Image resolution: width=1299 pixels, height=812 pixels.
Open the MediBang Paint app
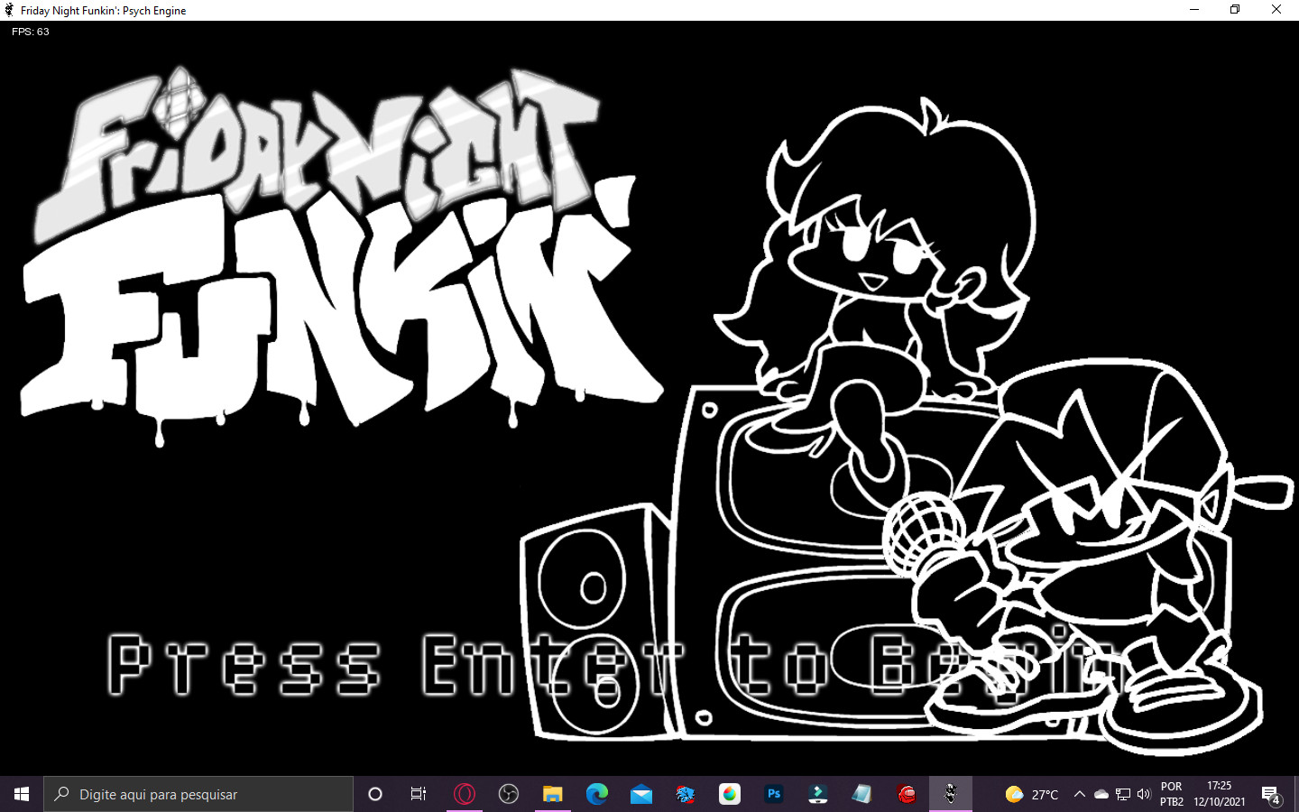coord(729,794)
